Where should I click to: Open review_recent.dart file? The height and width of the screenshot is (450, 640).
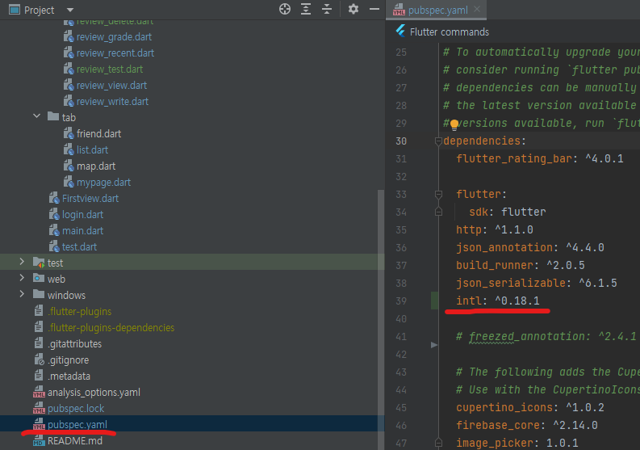115,53
